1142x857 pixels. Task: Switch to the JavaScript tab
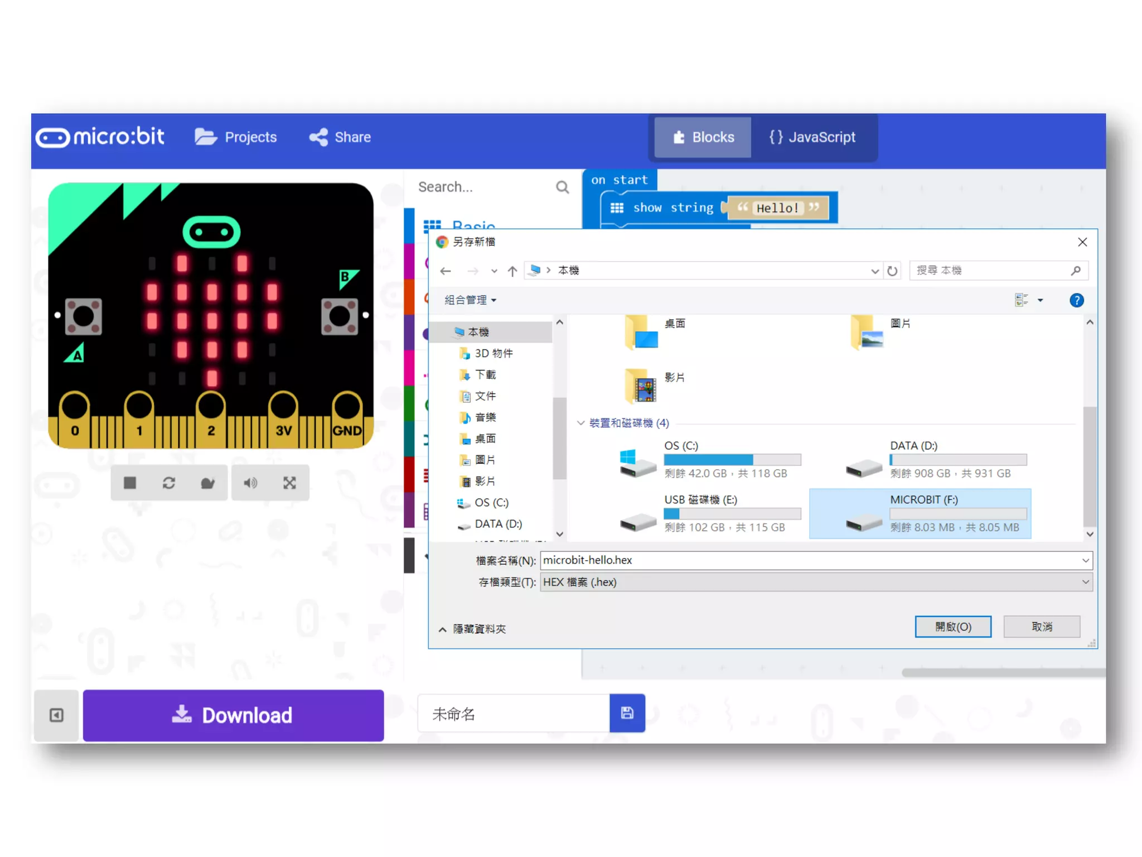pyautogui.click(x=813, y=137)
